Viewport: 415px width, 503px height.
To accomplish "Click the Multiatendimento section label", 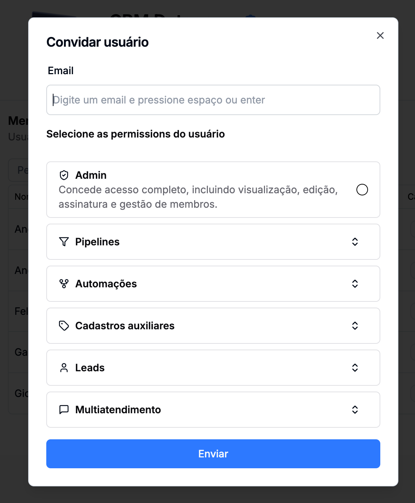I will 118,410.
